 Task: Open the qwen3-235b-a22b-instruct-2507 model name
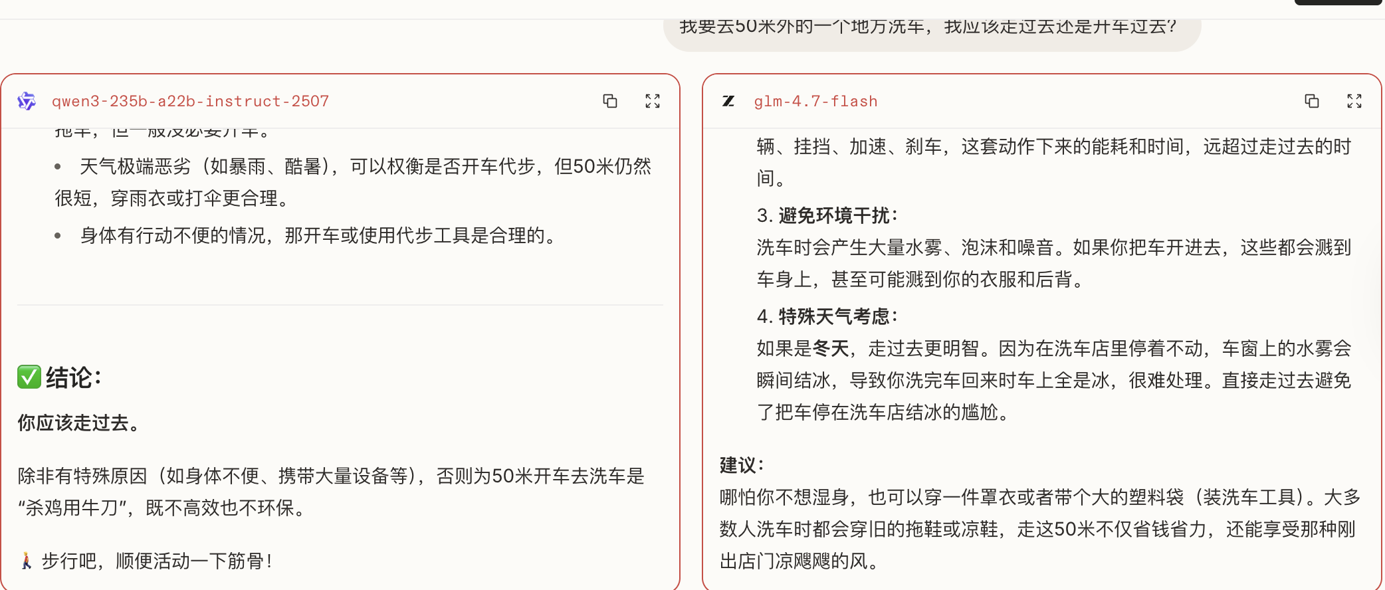click(190, 101)
